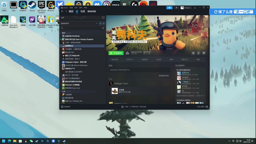Screen dimensions: 256x144
Task: Open Windows Start menu
Action: pos(4,141)
